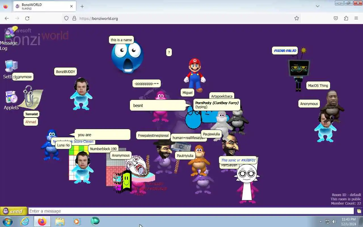Go back with the browser back arrow

pyautogui.click(x=7, y=18)
